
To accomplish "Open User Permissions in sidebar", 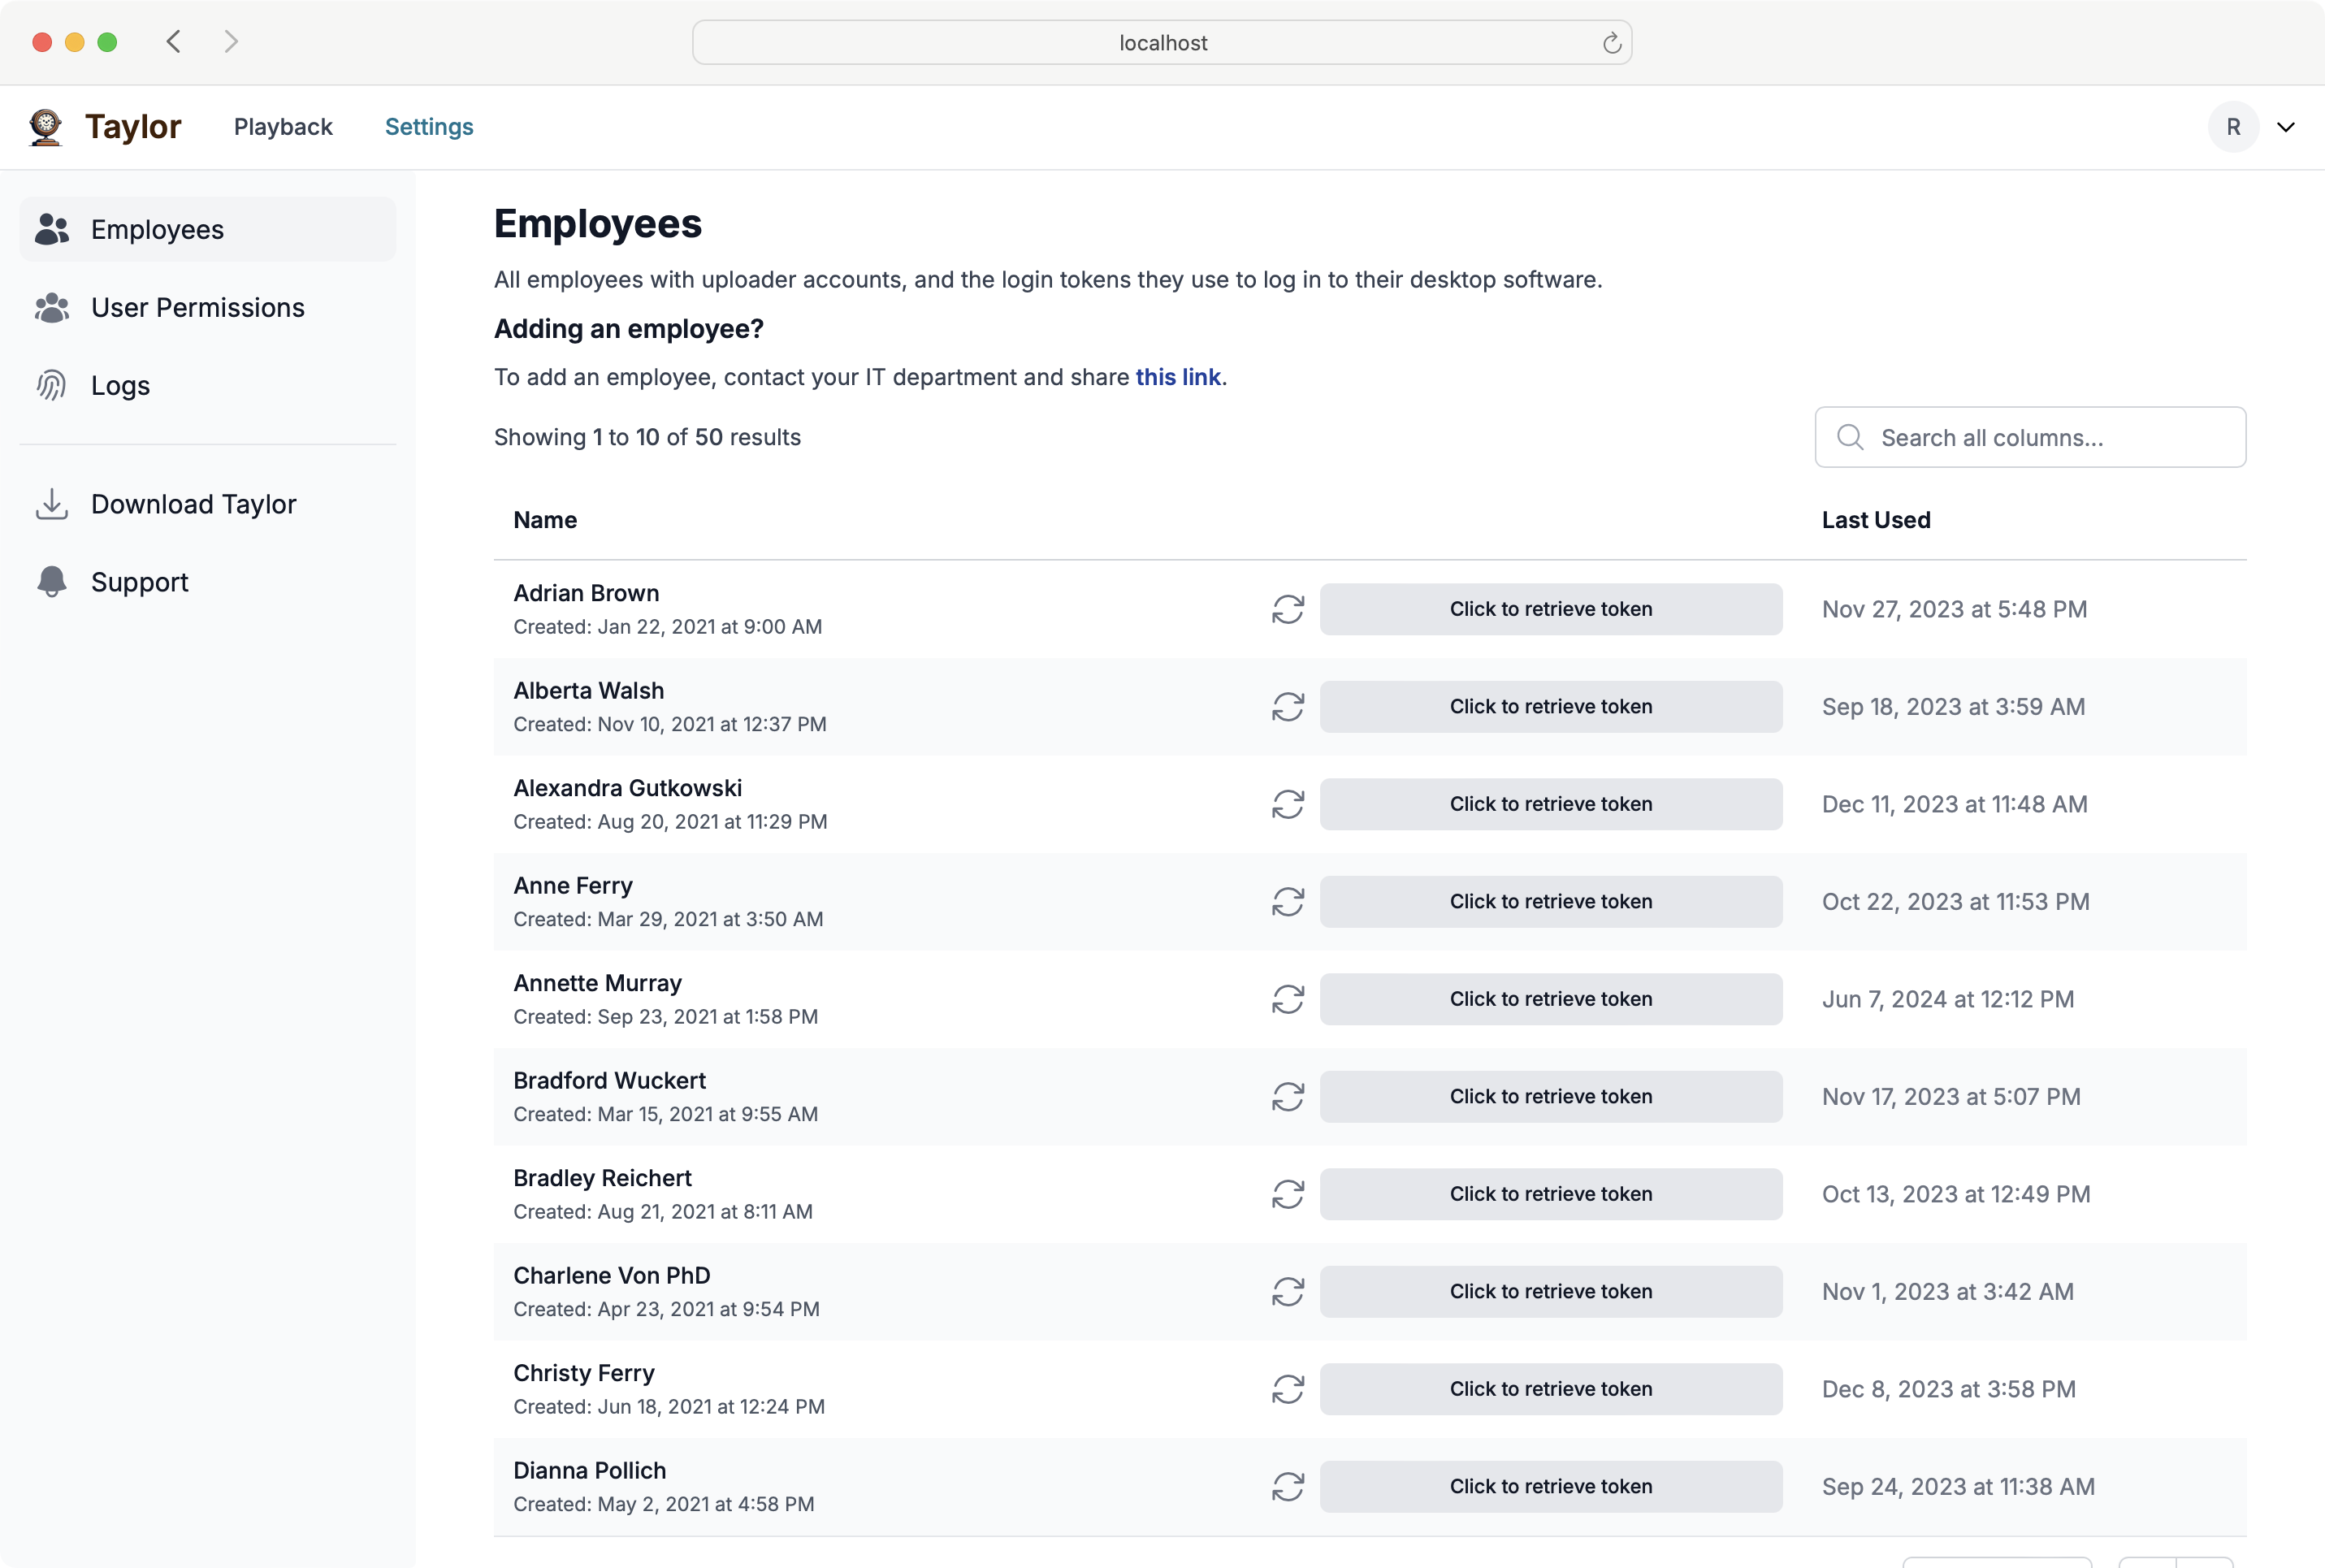I will point(197,308).
